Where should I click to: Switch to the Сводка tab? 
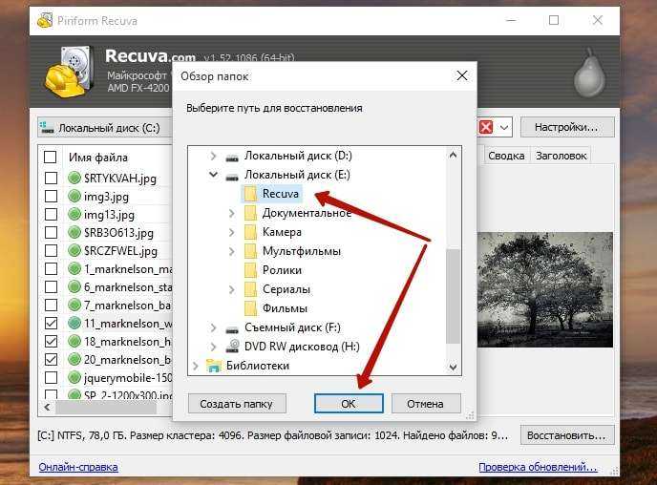pos(506,156)
